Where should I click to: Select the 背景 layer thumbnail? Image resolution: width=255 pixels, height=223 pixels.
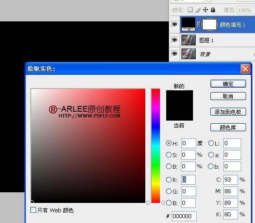pos(188,54)
